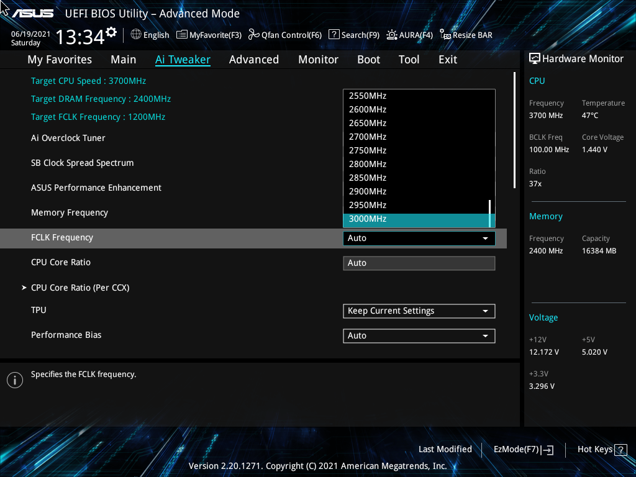Open the TPU Keep Current Settings dropdown
This screenshot has height=477, width=636.
click(419, 311)
